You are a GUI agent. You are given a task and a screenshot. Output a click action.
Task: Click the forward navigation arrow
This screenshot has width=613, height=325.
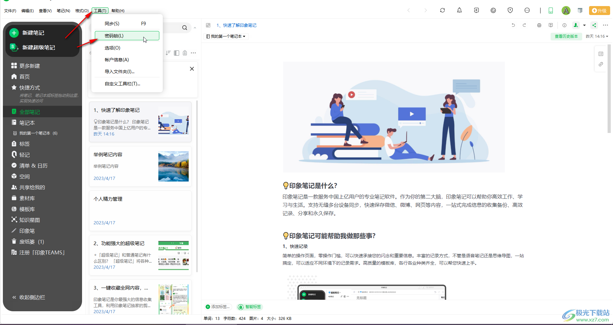425,11
